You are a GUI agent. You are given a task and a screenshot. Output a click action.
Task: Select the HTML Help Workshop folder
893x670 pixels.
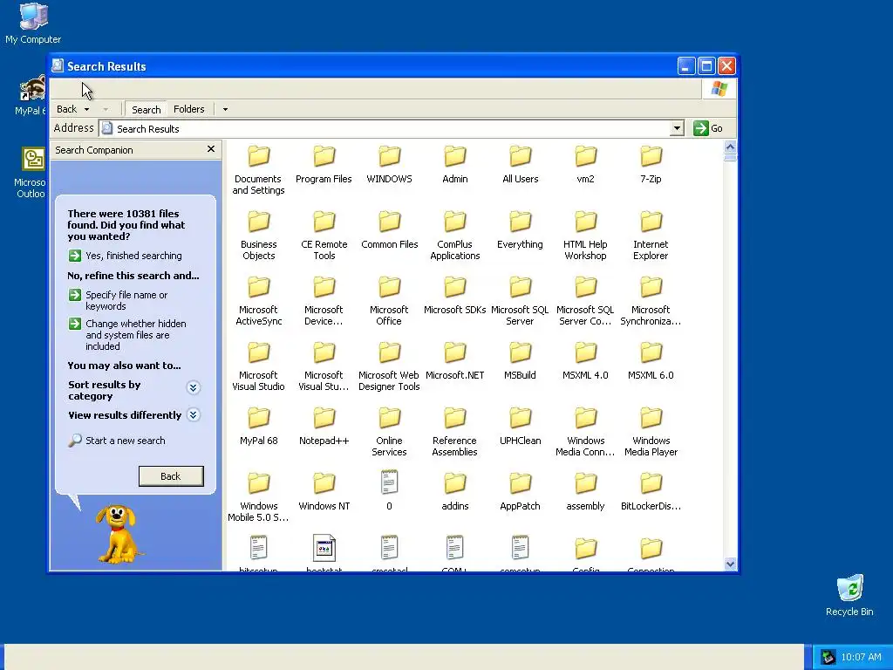pyautogui.click(x=585, y=236)
